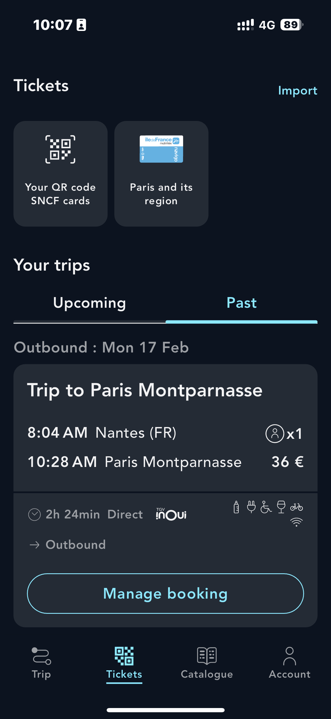331x719 pixels.
Task: Tap the trip duration clock icon
Action: [x=35, y=514]
